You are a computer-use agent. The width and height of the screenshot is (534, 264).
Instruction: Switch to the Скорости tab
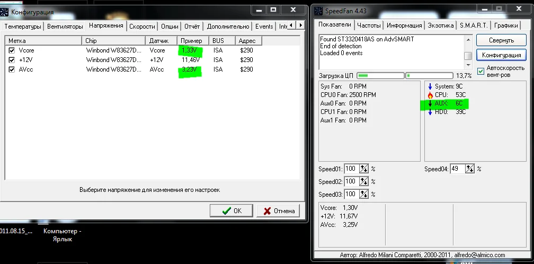pos(142,26)
